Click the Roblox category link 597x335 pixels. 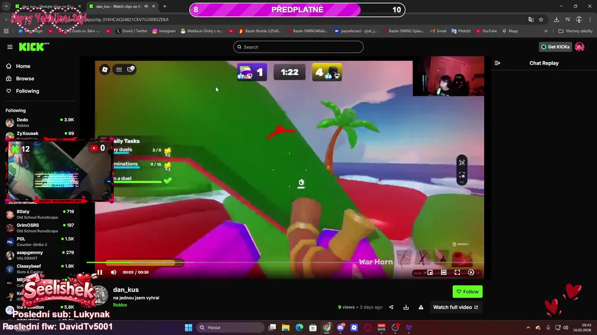(x=120, y=305)
